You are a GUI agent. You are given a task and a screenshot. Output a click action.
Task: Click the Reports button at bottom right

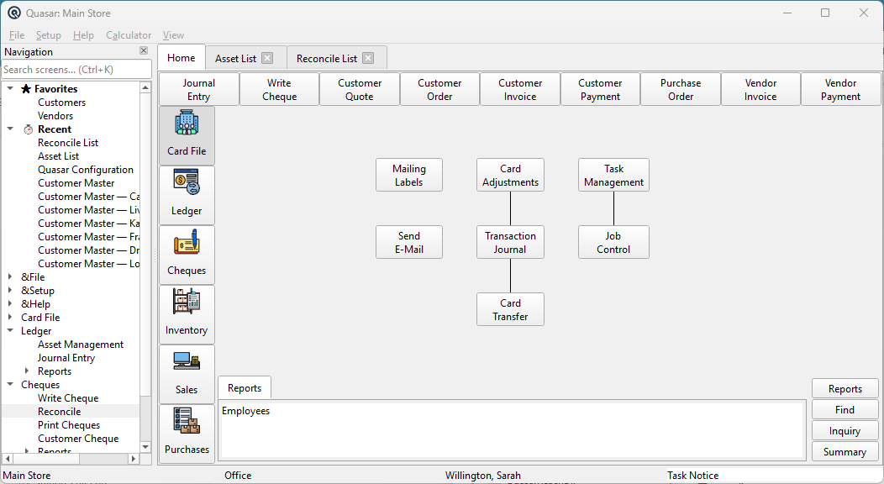click(x=845, y=389)
